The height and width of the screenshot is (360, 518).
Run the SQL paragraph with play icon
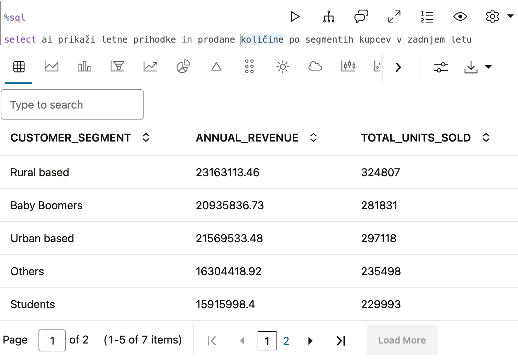(x=295, y=16)
